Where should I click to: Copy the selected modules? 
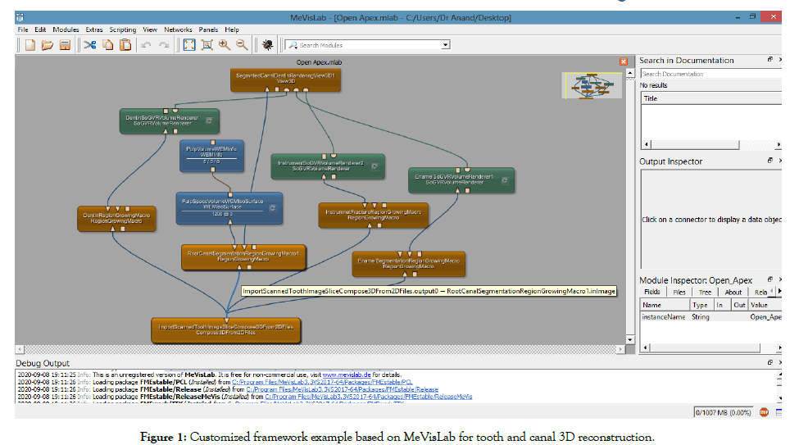click(107, 45)
